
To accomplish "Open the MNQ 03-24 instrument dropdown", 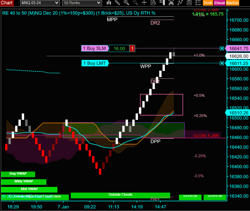I will (x=40, y=3).
